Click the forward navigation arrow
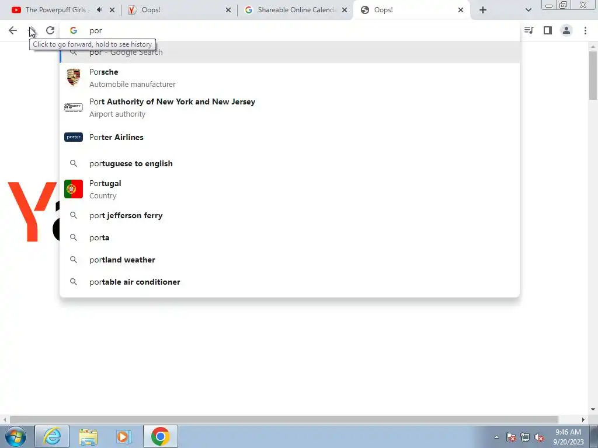Viewport: 598px width, 448px height. coord(32,30)
